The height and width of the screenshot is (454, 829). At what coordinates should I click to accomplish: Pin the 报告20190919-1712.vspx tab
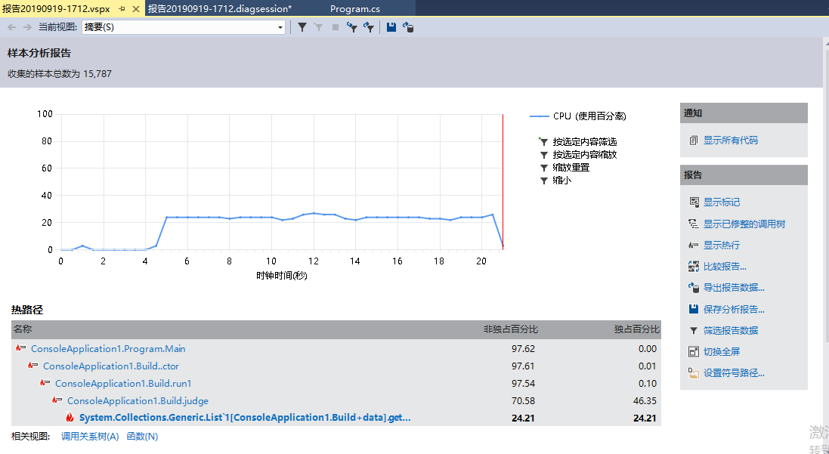(x=122, y=9)
